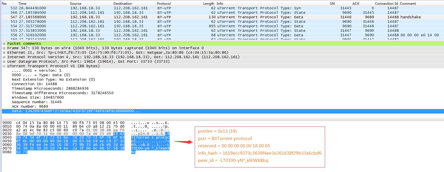Select the 'Sequence number: 31446' field

(37, 102)
